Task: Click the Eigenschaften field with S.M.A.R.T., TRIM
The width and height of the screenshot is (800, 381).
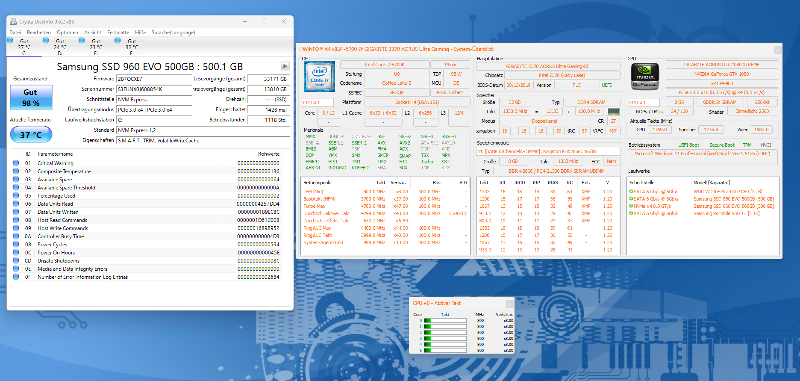Action: [203, 141]
